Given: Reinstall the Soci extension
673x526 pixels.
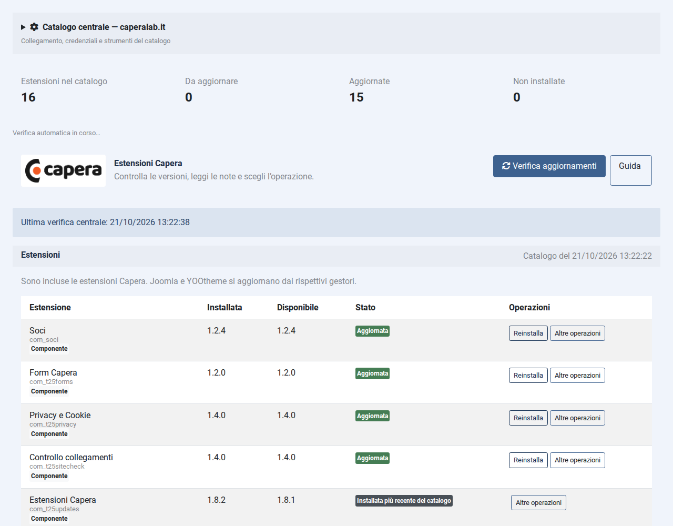Looking at the screenshot, I should point(528,333).
